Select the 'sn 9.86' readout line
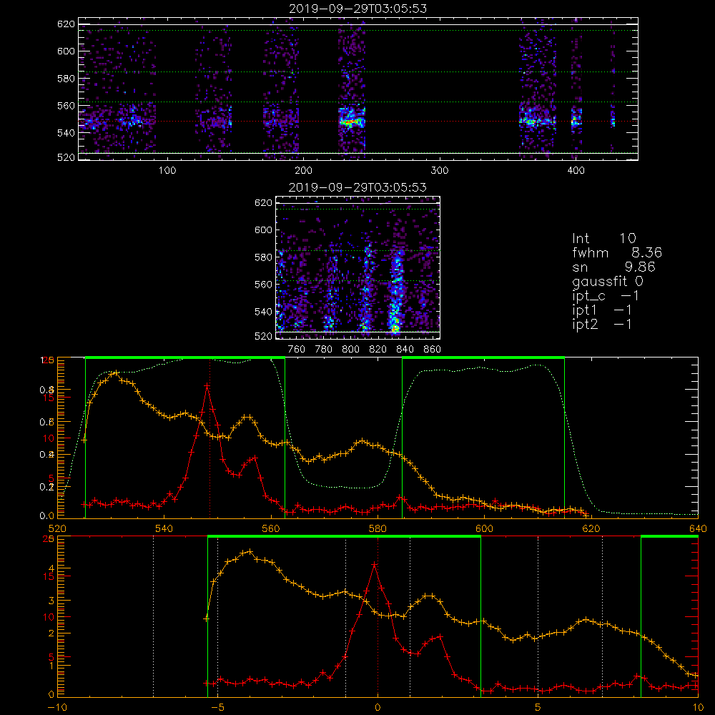The image size is (715, 715). pyautogui.click(x=613, y=267)
